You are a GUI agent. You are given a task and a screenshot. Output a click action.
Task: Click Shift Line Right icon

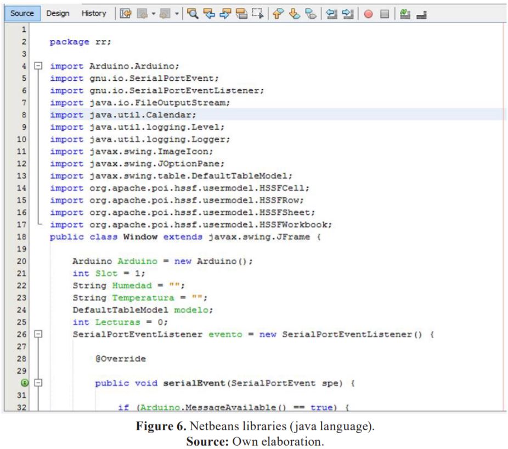(348, 14)
